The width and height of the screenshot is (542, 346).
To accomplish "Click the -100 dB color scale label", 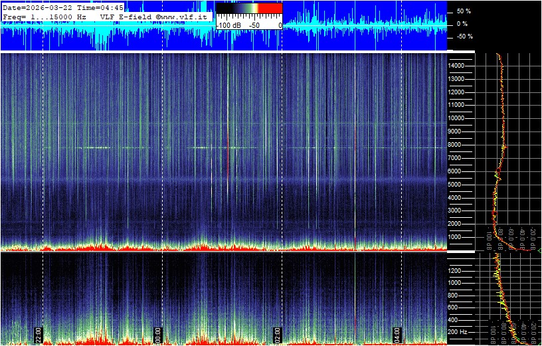I will [228, 26].
